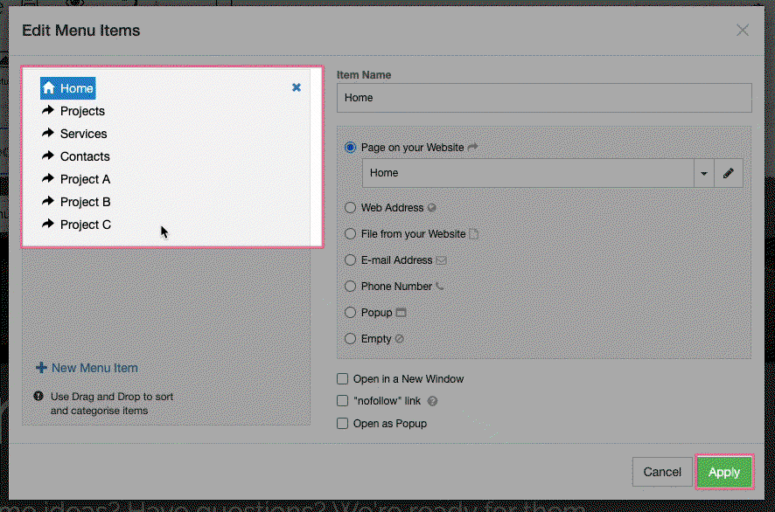
Task: Select the E-mail Address radio button
Action: click(350, 259)
